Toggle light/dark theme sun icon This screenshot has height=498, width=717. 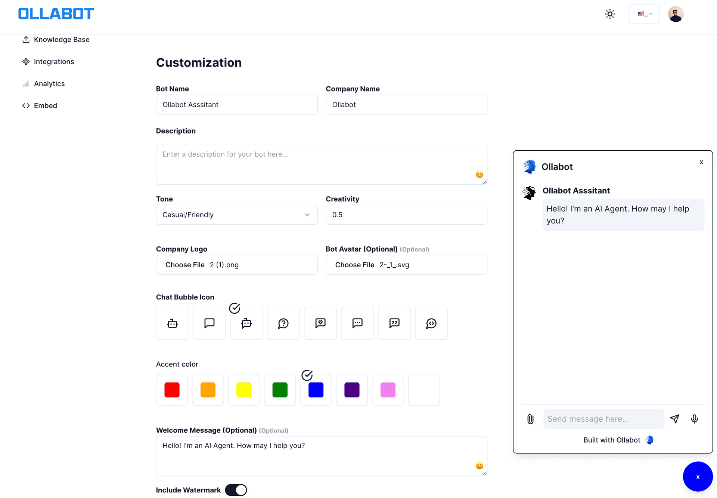tap(610, 14)
